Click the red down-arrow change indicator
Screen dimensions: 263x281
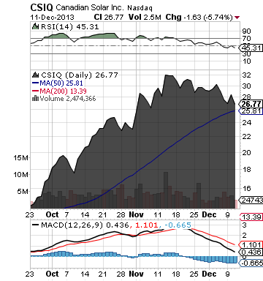pyautogui.click(x=237, y=18)
